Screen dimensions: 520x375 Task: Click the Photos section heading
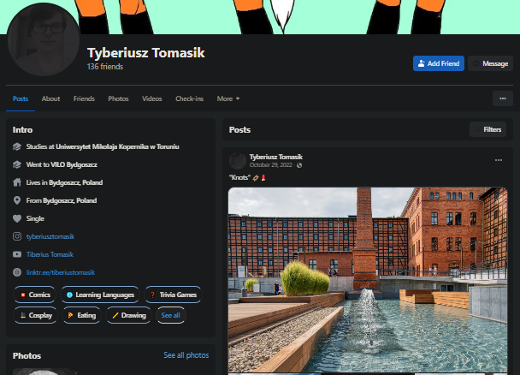click(27, 356)
